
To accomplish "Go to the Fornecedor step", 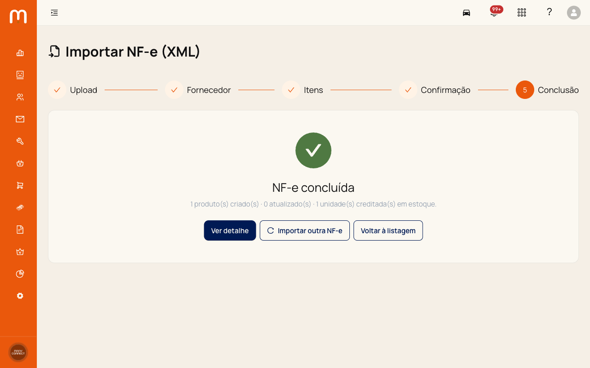I will pos(198,90).
